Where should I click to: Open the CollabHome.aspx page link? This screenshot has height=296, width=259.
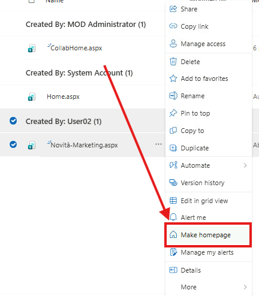(x=76, y=48)
